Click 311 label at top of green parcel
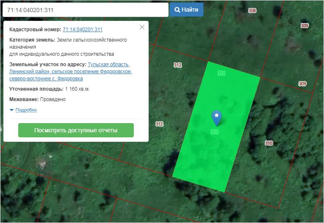The width and height of the screenshot is (324, 223). (221, 73)
